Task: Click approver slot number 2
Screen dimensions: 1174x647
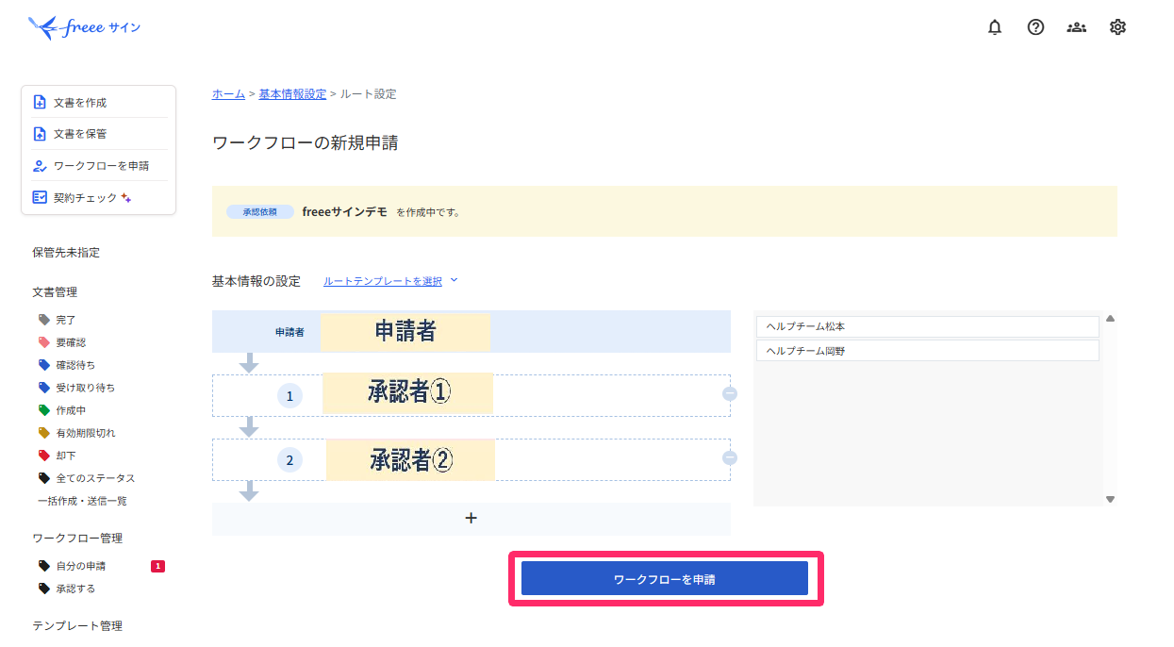Action: (289, 460)
